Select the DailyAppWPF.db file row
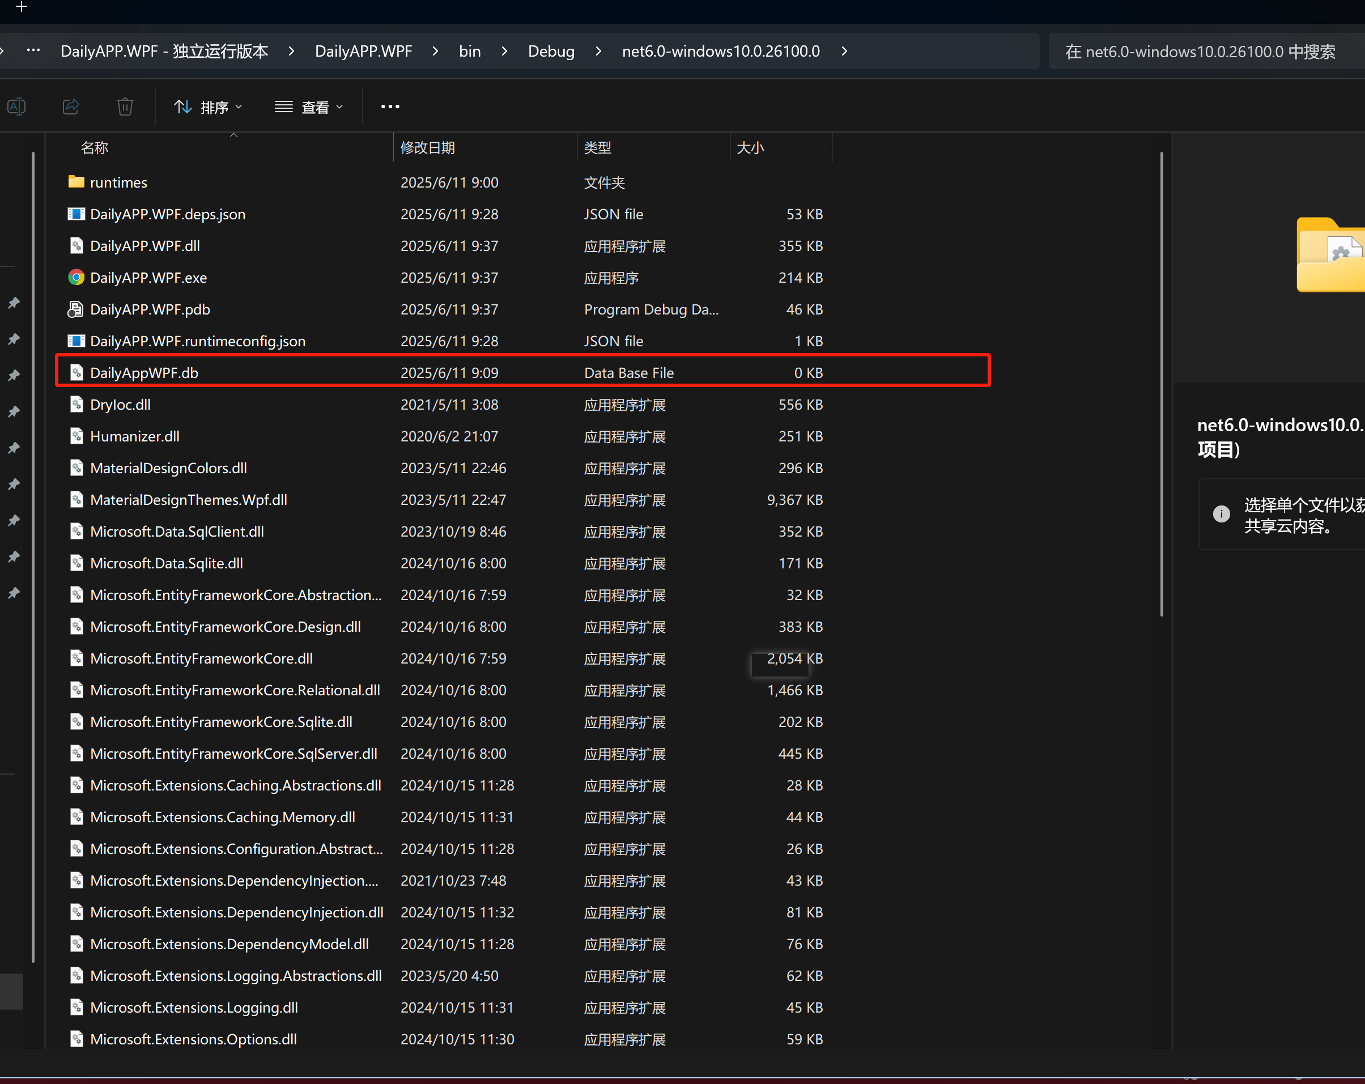Viewport: 1365px width, 1084px height. click(x=144, y=373)
